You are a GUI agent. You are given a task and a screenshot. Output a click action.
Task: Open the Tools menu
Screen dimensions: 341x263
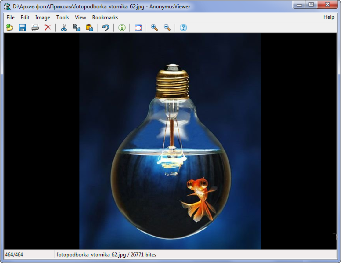coord(62,18)
